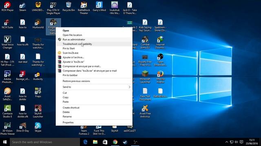Select Hurtworld desktop shortcut
This screenshot has width=261, height=146.
38,24
